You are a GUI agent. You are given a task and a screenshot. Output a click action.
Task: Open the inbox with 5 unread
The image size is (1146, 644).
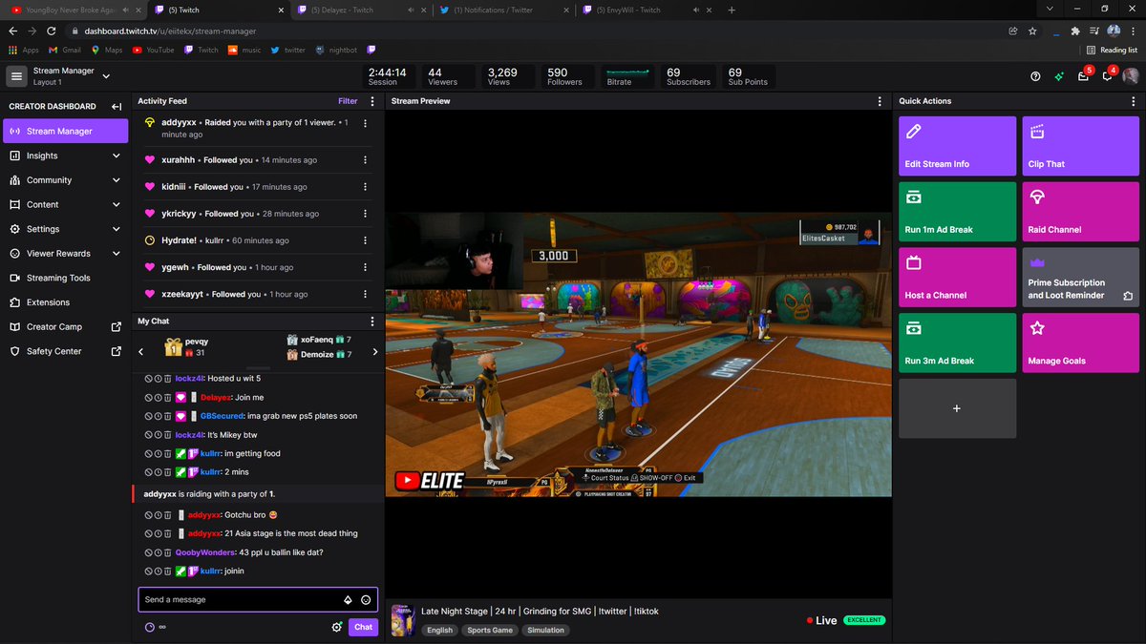1083,76
